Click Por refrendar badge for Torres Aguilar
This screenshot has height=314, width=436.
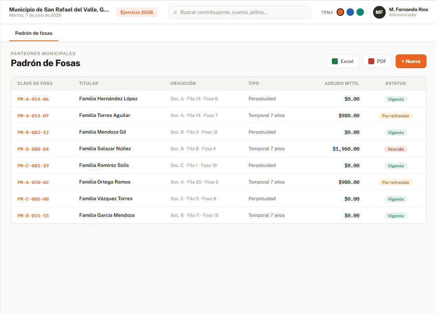[396, 116]
